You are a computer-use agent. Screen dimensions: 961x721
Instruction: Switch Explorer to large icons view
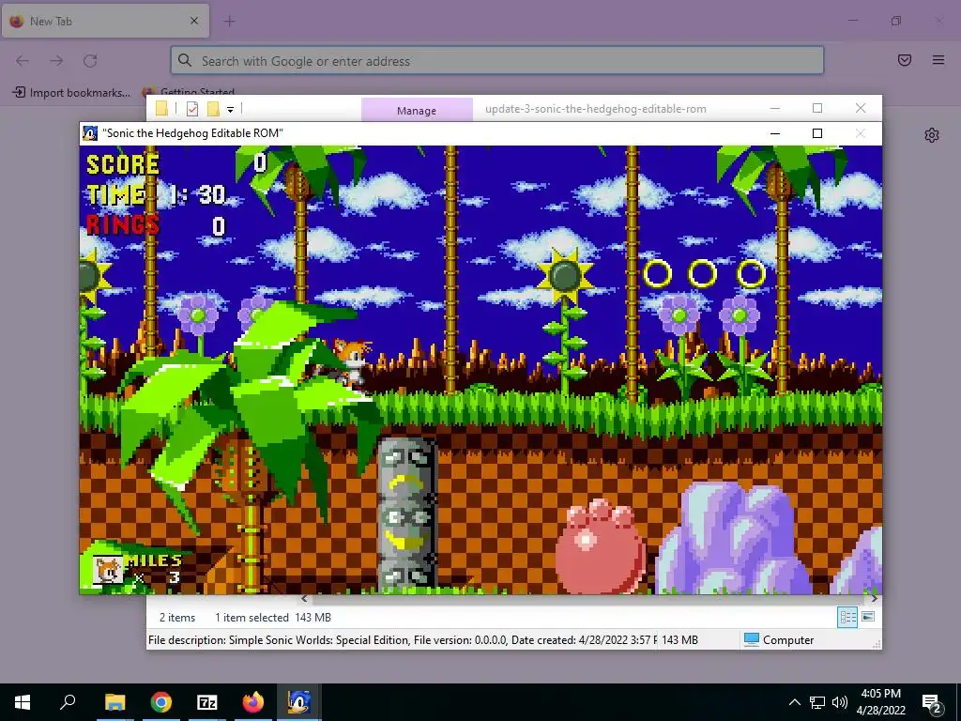868,617
